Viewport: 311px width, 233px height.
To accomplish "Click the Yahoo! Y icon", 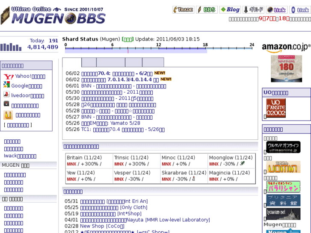I will pos(9,77).
